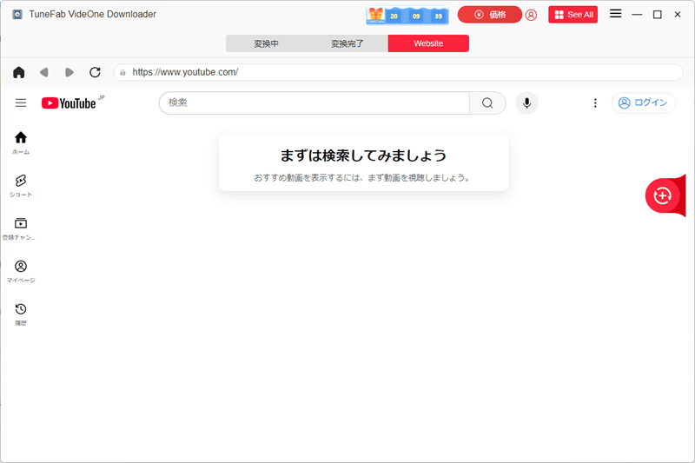The image size is (695, 463).
Task: Click the まずは検索してみましょう heading
Action: click(x=363, y=155)
